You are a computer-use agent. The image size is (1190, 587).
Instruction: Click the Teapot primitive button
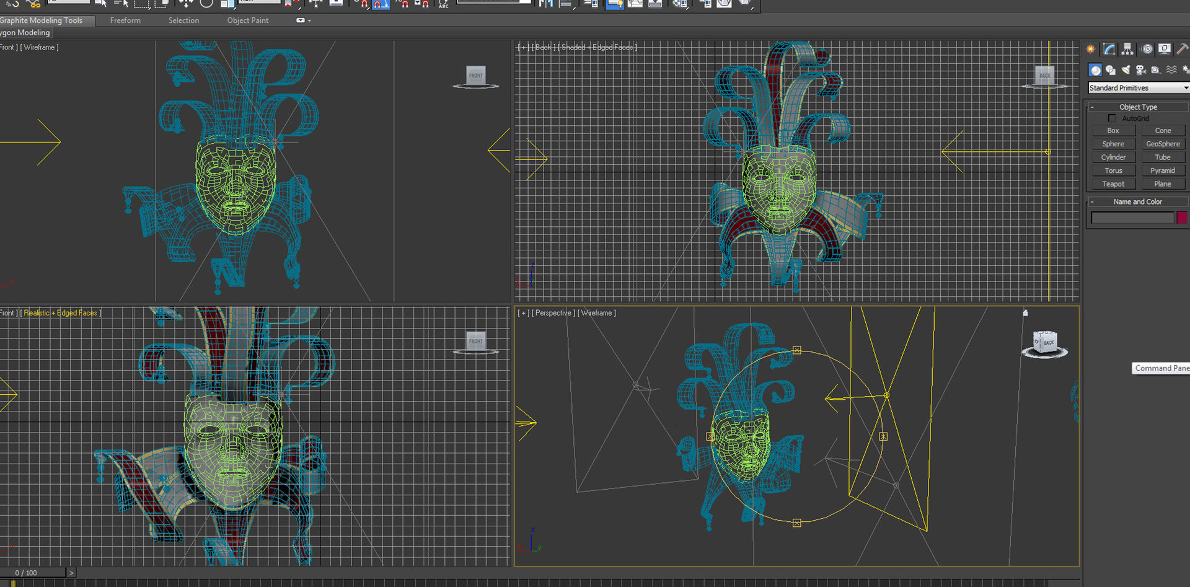tap(1113, 184)
